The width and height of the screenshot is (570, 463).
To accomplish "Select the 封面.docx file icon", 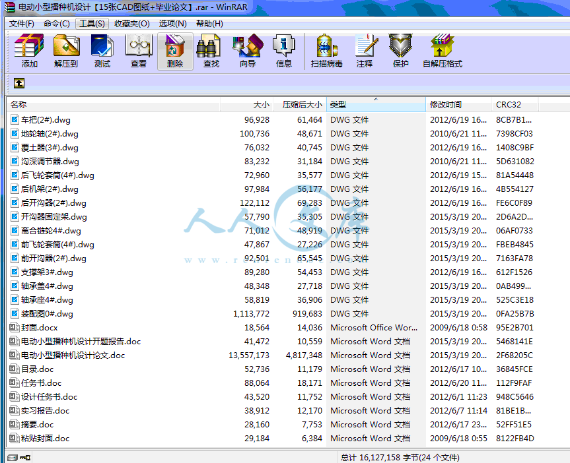I will (14, 327).
